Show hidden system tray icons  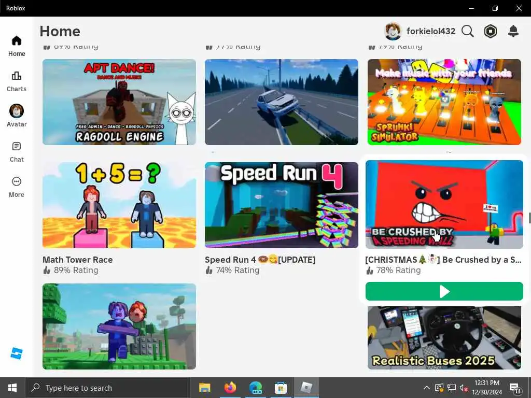(427, 388)
